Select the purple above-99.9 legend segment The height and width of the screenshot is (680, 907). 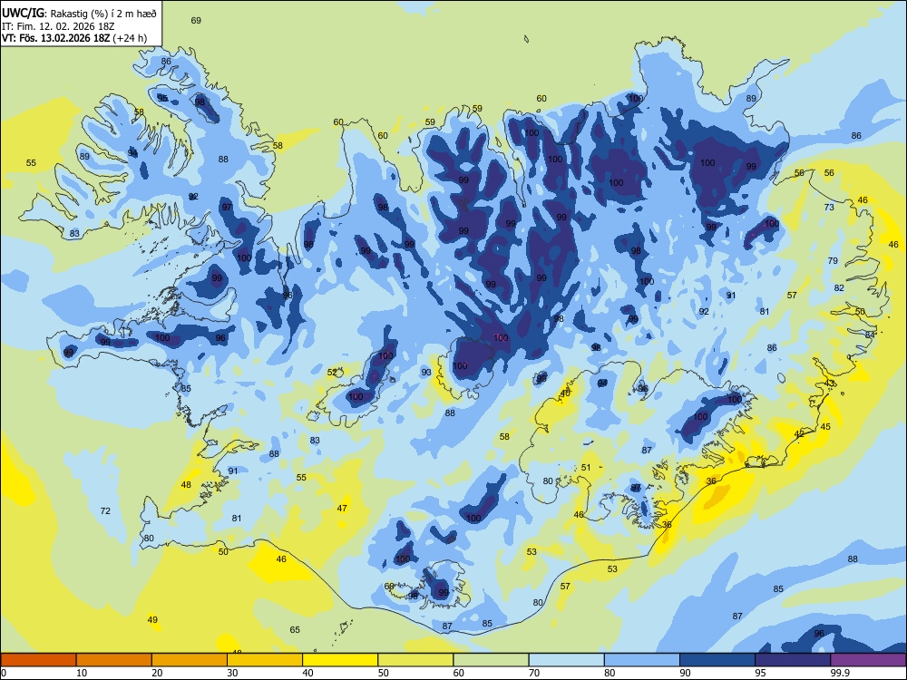(x=868, y=660)
